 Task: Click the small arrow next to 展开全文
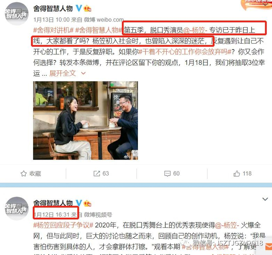pyautogui.click(x=84, y=73)
